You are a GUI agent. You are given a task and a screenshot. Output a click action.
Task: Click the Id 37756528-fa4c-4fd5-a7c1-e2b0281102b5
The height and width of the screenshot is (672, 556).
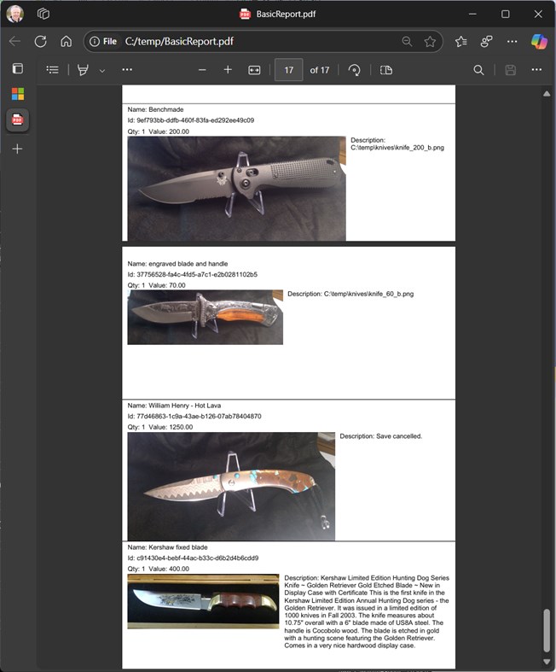pyautogui.click(x=192, y=274)
